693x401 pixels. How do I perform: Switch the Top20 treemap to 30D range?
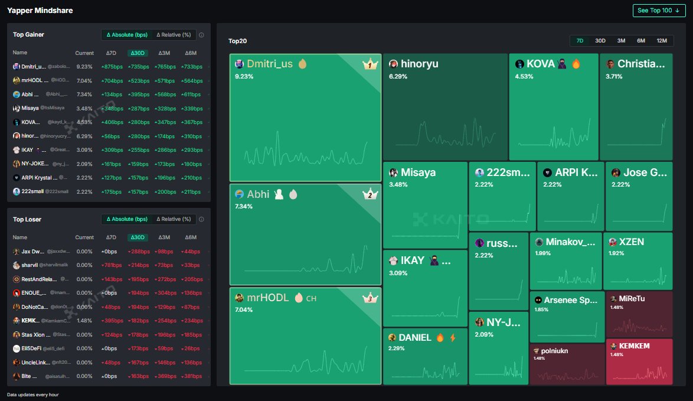pyautogui.click(x=600, y=41)
